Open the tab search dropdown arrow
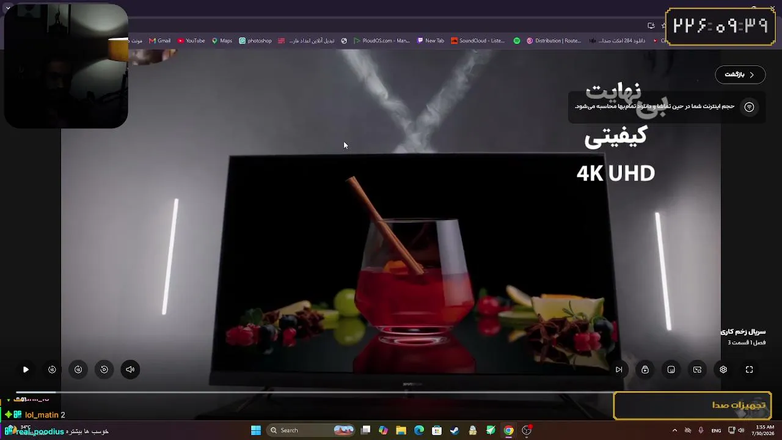 point(7,8)
